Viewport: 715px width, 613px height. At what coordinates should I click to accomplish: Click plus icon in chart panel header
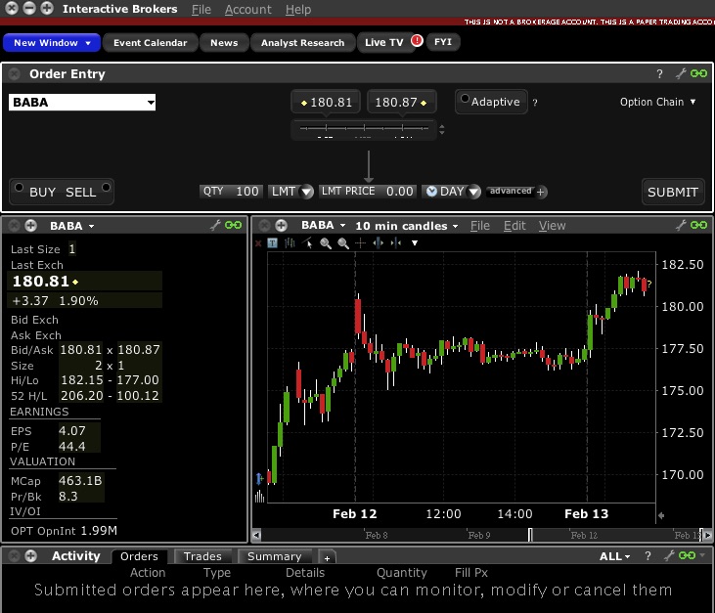282,226
